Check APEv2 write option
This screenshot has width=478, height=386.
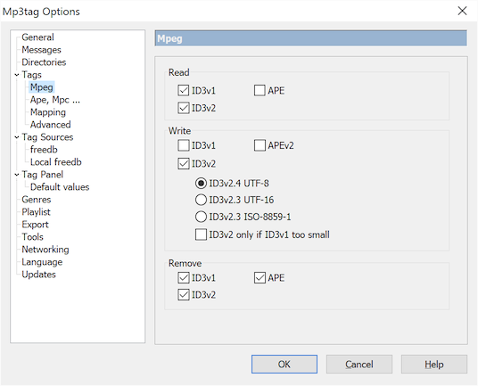pos(260,145)
